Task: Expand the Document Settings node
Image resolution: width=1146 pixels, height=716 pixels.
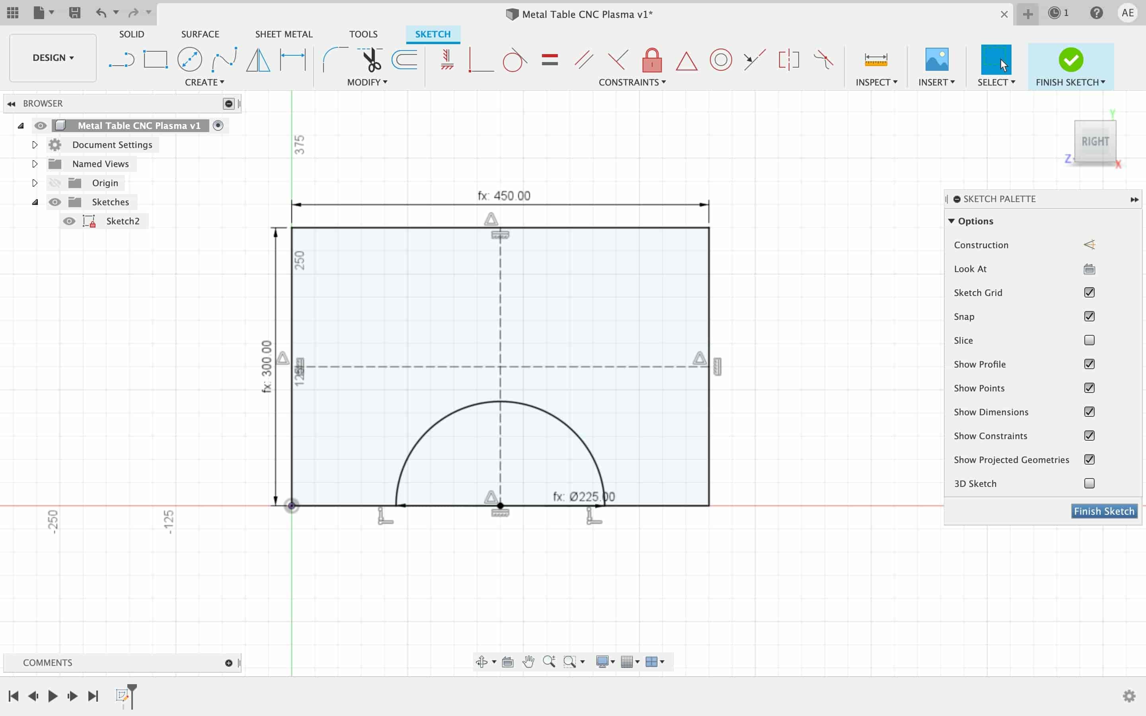Action: pyautogui.click(x=35, y=145)
